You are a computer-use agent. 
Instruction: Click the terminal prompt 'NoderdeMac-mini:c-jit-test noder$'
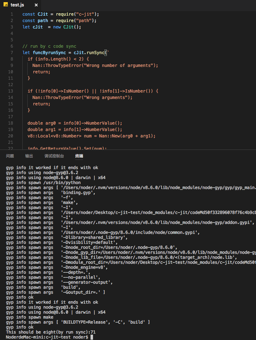(x=47, y=337)
